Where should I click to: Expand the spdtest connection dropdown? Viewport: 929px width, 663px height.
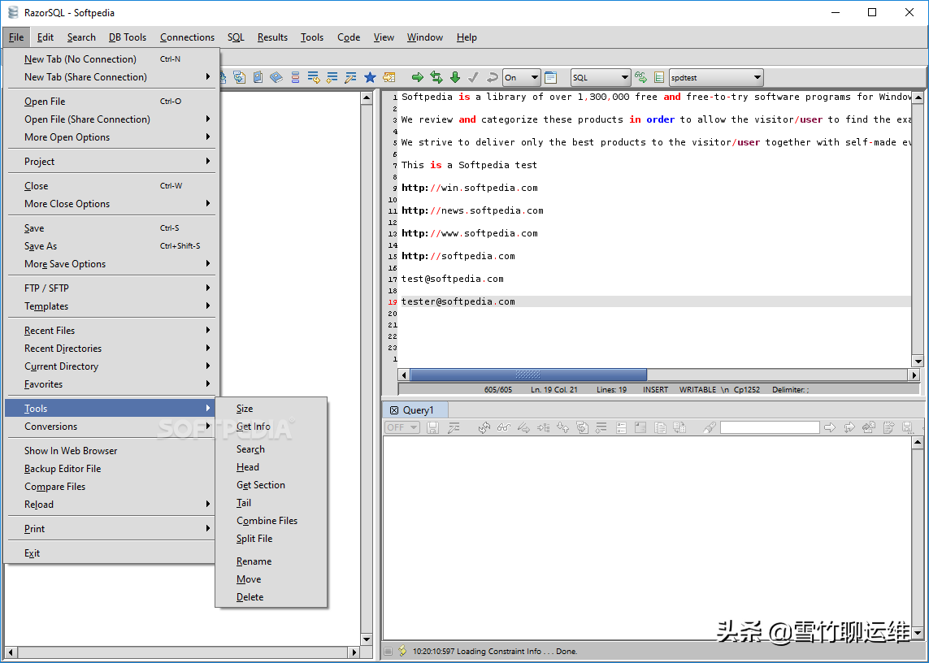coord(716,77)
